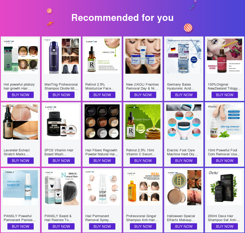Click BUY NOW under New JIAOLI Freckles Removal
The height and width of the screenshot is (233, 245).
click(143, 95)
